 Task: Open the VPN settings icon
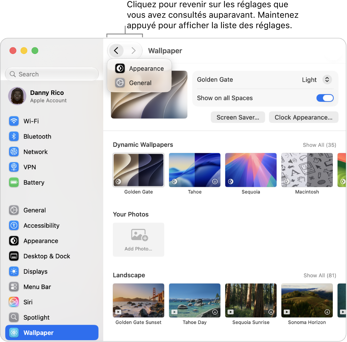point(14,167)
